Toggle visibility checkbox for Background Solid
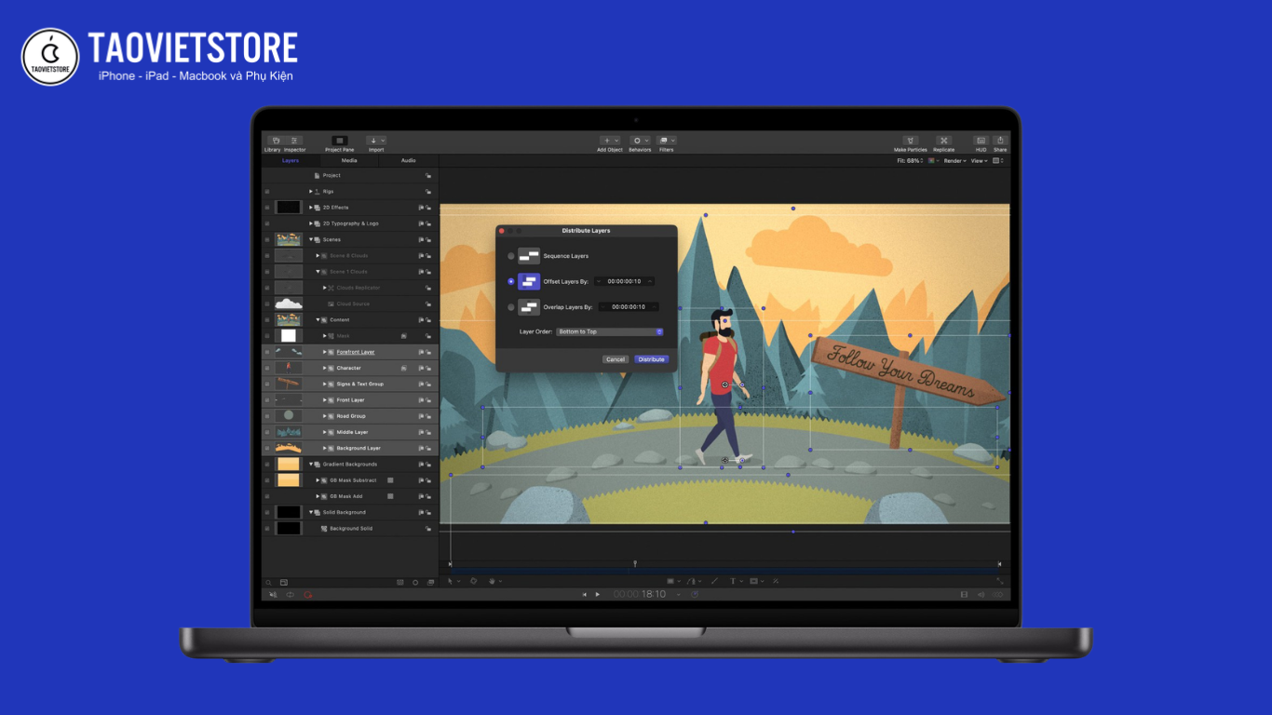Image resolution: width=1272 pixels, height=715 pixels. tap(267, 528)
